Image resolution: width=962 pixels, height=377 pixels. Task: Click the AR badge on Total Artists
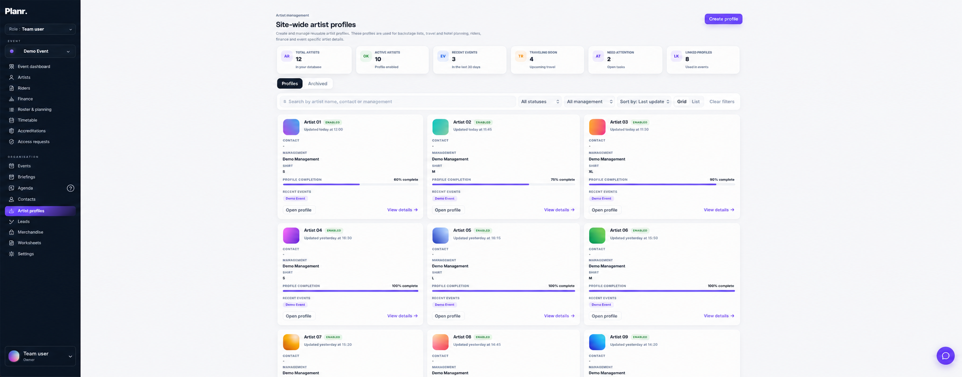(x=287, y=56)
